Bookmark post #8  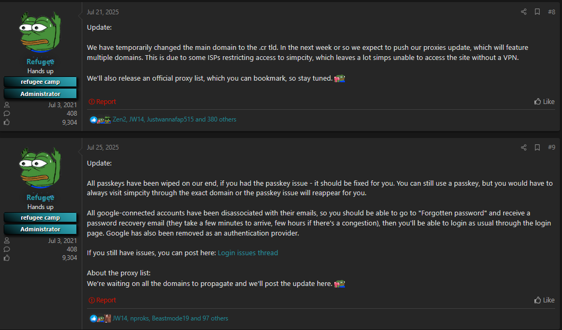pyautogui.click(x=537, y=12)
